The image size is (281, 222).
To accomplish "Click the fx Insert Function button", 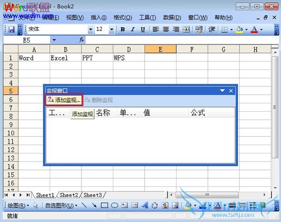I will point(81,40).
